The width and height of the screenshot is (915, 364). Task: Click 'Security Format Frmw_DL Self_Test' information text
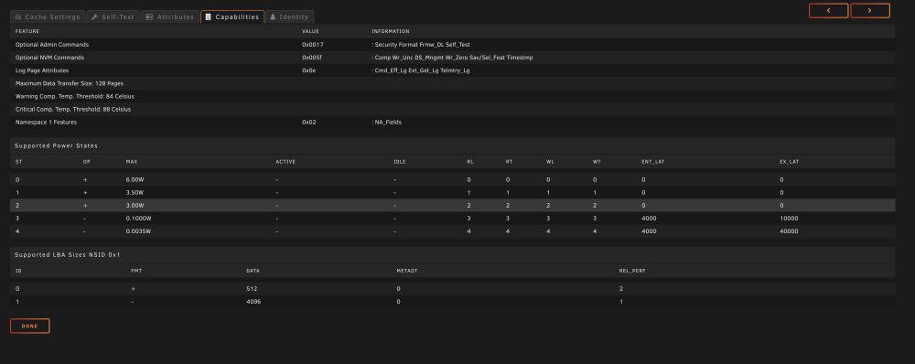click(422, 44)
